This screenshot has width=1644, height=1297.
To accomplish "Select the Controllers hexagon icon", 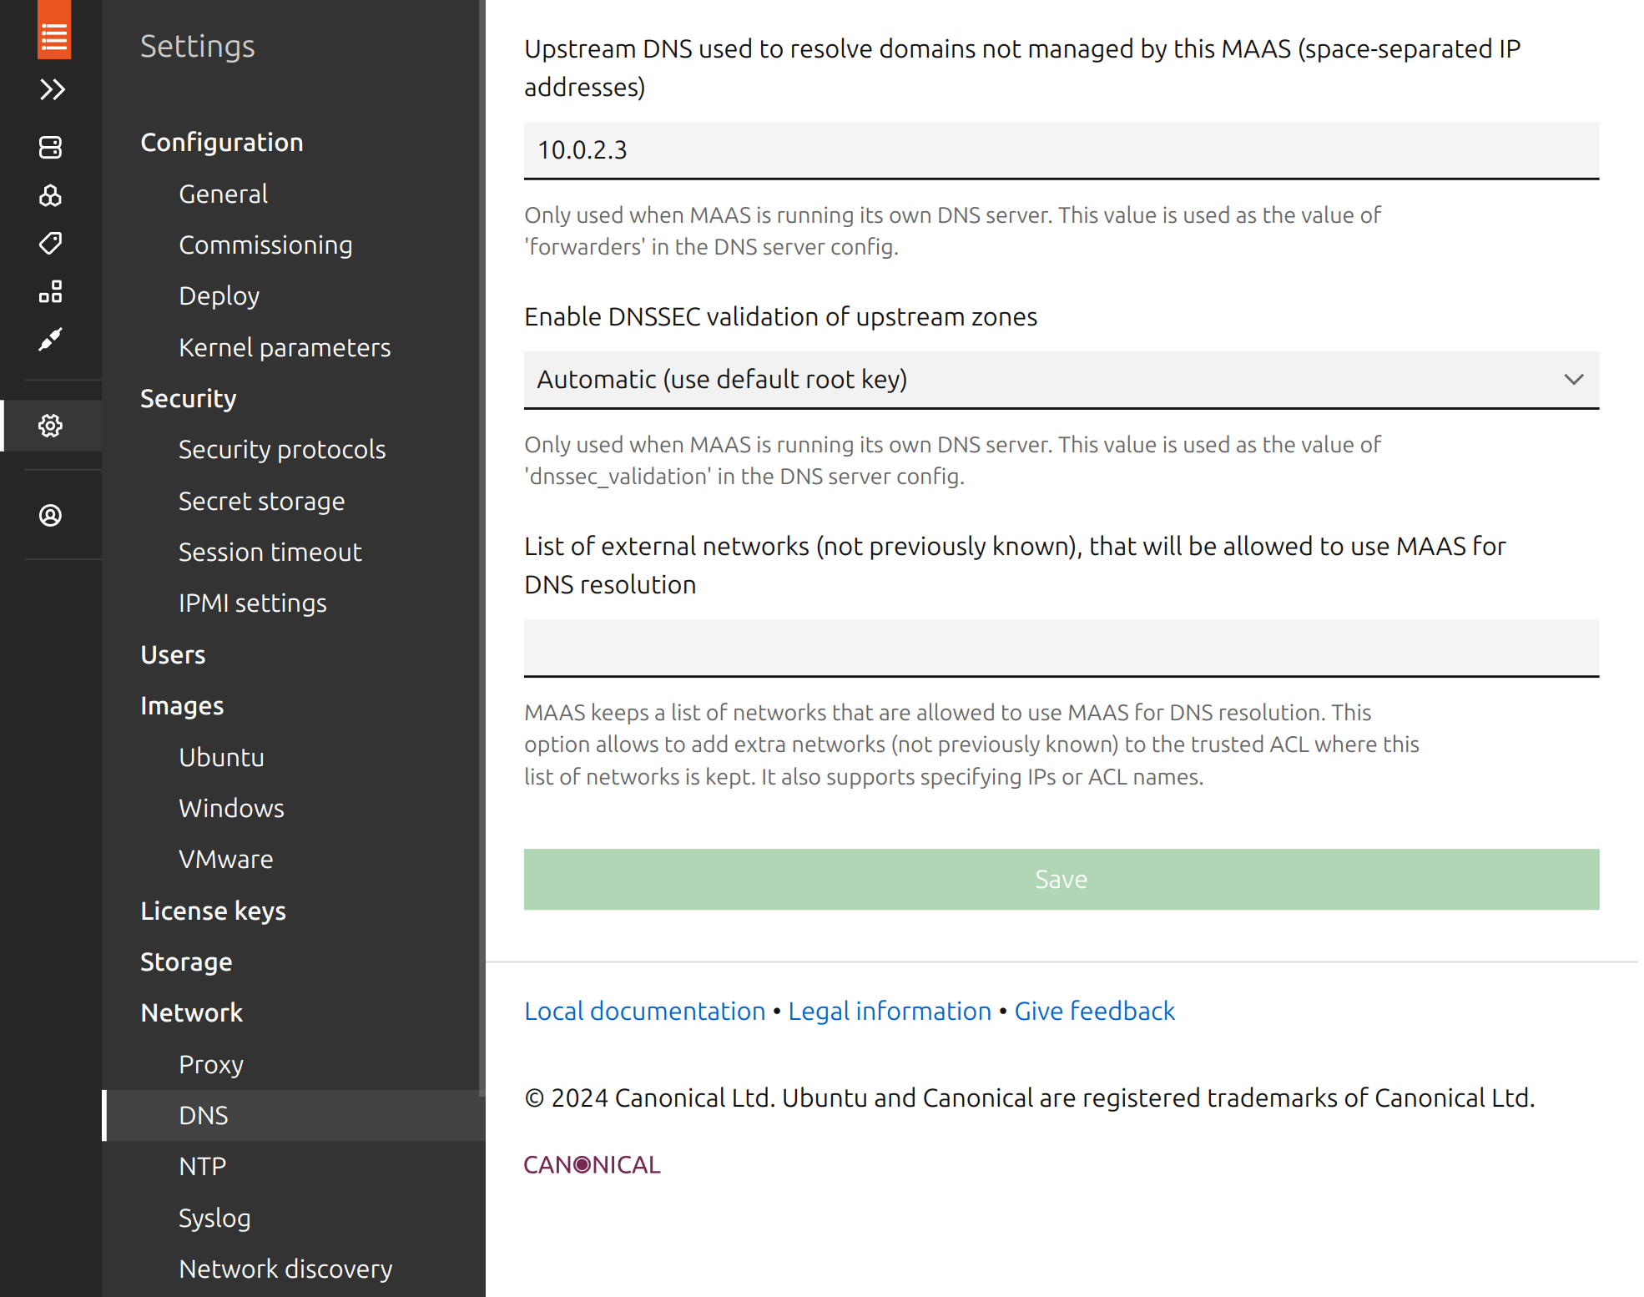I will click(x=51, y=195).
